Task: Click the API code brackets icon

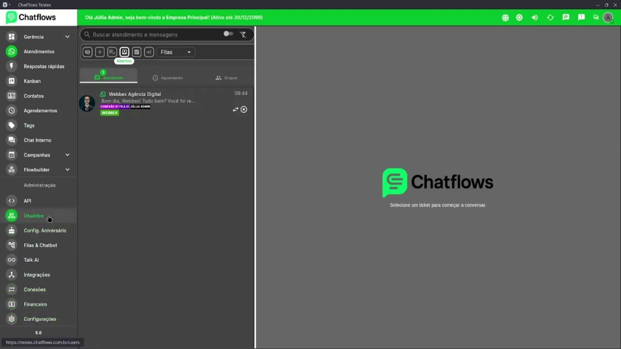Action: 12,201
